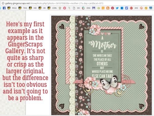Open the Blogger bookmark icon
Image resolution: width=154 pixels, height=116 pixels.
[x=108, y=8]
